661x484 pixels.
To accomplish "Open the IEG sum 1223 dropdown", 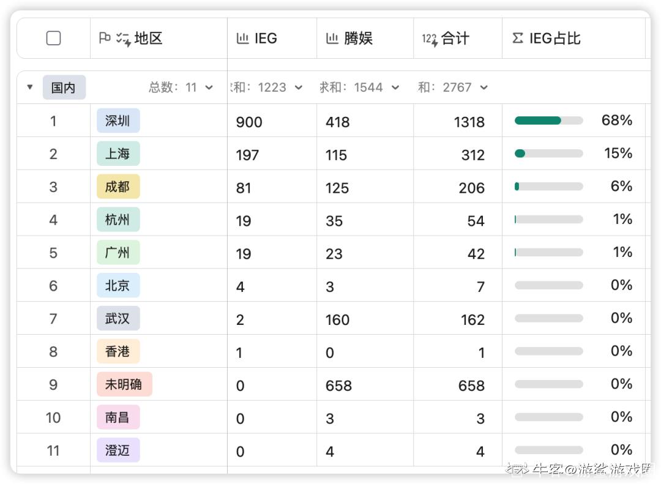I will pyautogui.click(x=266, y=87).
